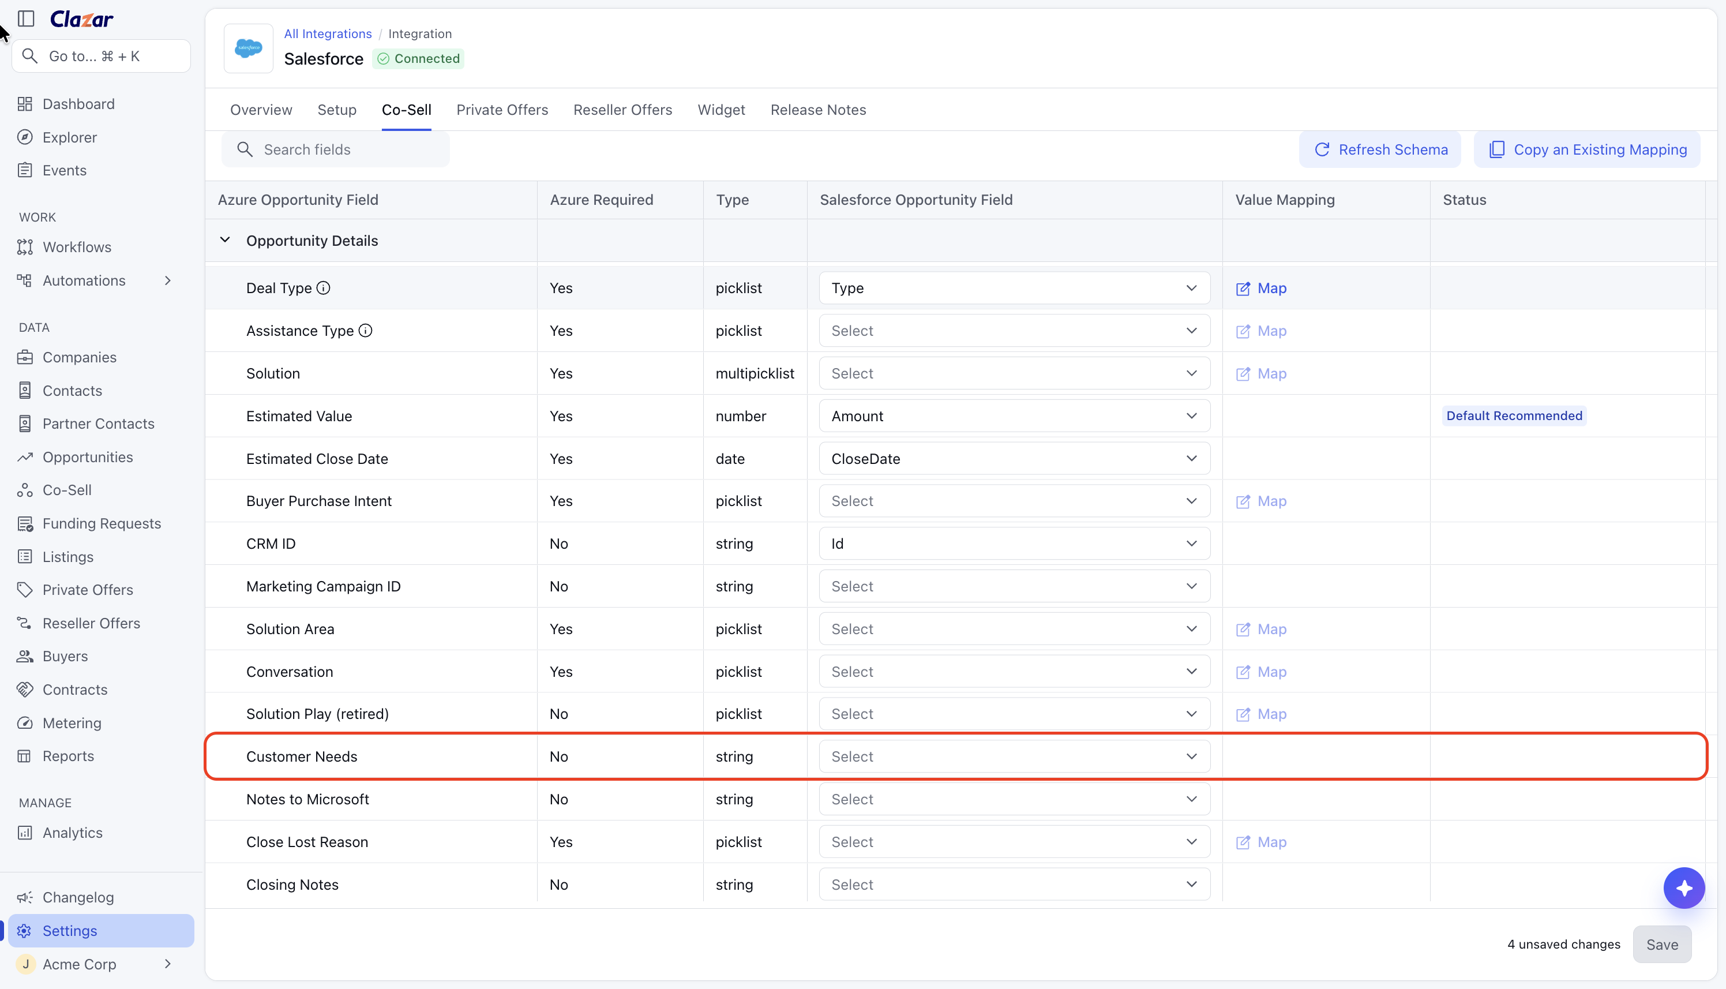Viewport: 1726px width, 989px height.
Task: Open Explorer compass icon
Action: 25,137
